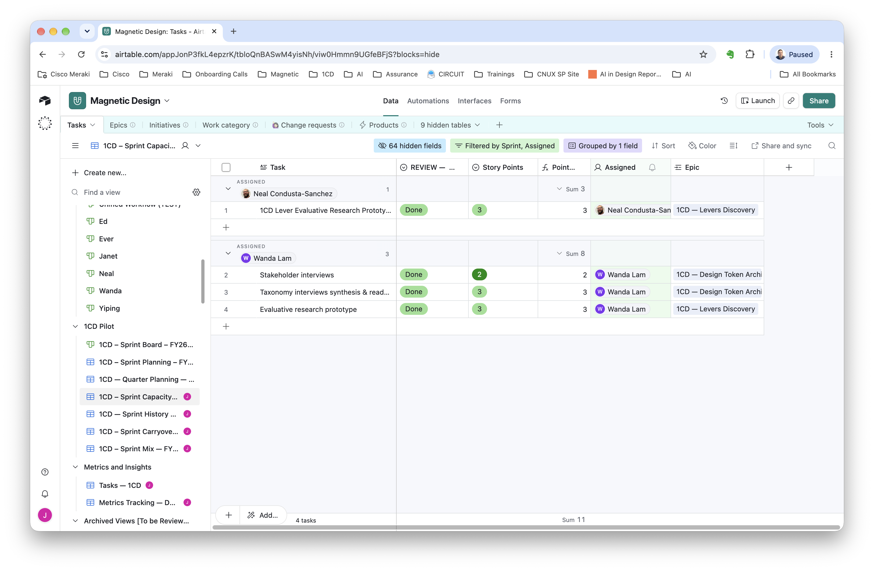Image resolution: width=874 pixels, height=571 pixels.
Task: Collapse 1CD Pilot section
Action: pyautogui.click(x=75, y=326)
